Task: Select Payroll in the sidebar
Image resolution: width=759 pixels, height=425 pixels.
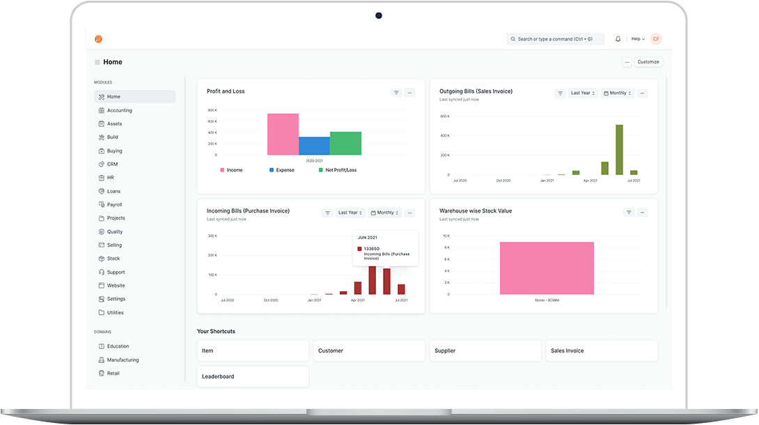Action: click(x=115, y=205)
